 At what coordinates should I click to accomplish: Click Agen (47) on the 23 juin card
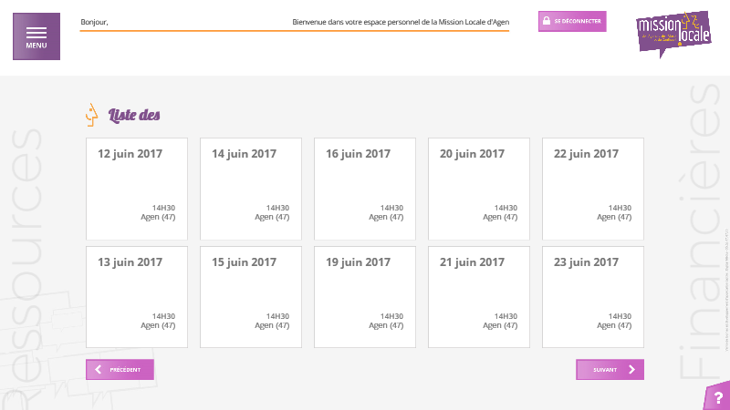tap(614, 325)
